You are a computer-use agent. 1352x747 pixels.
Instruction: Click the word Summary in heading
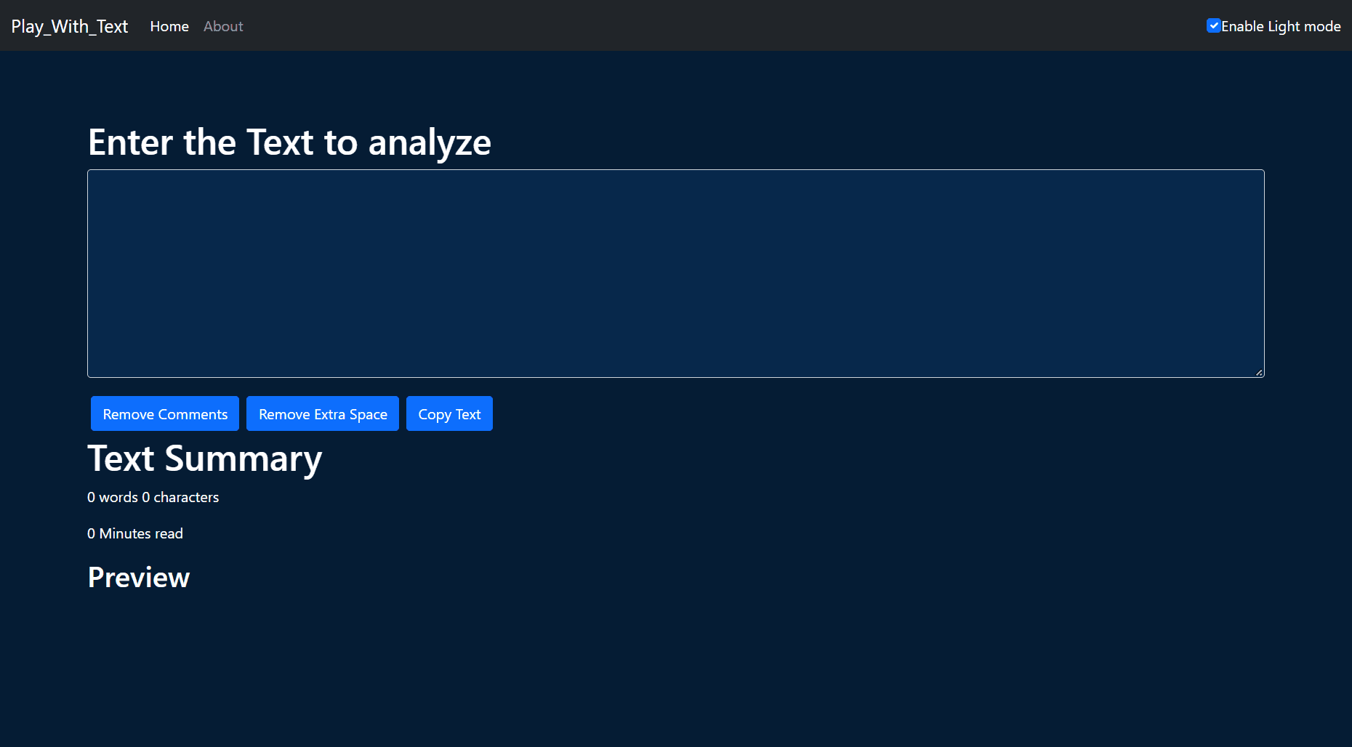click(x=244, y=459)
